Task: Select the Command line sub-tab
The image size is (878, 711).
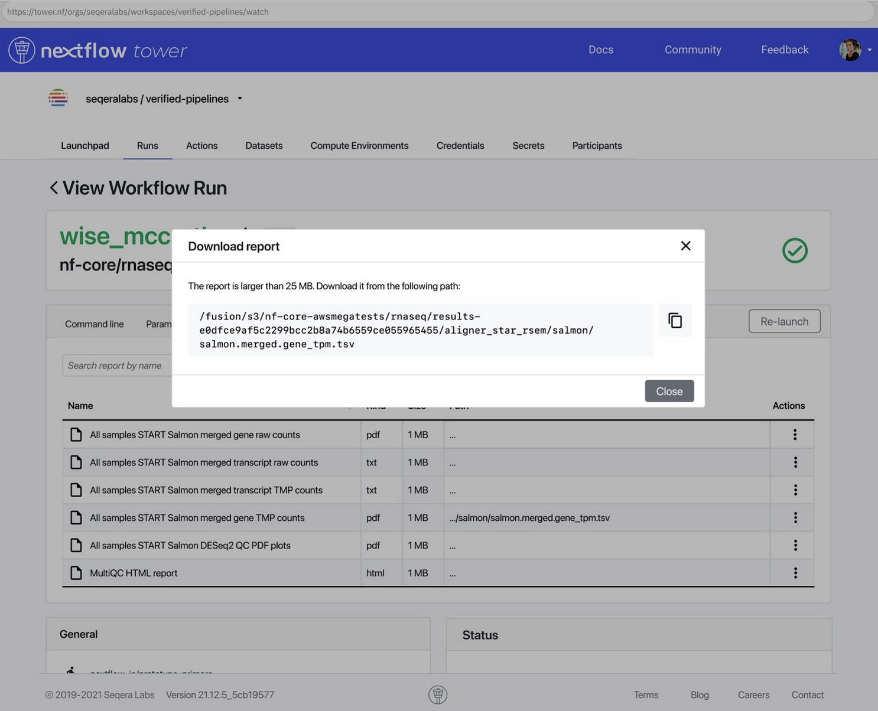Action: (95, 324)
